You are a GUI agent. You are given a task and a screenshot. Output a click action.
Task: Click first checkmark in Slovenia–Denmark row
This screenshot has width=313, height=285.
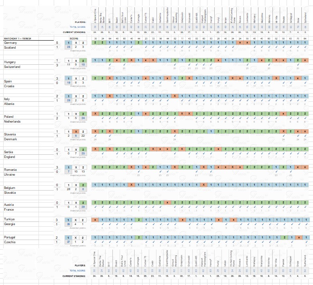95,136
